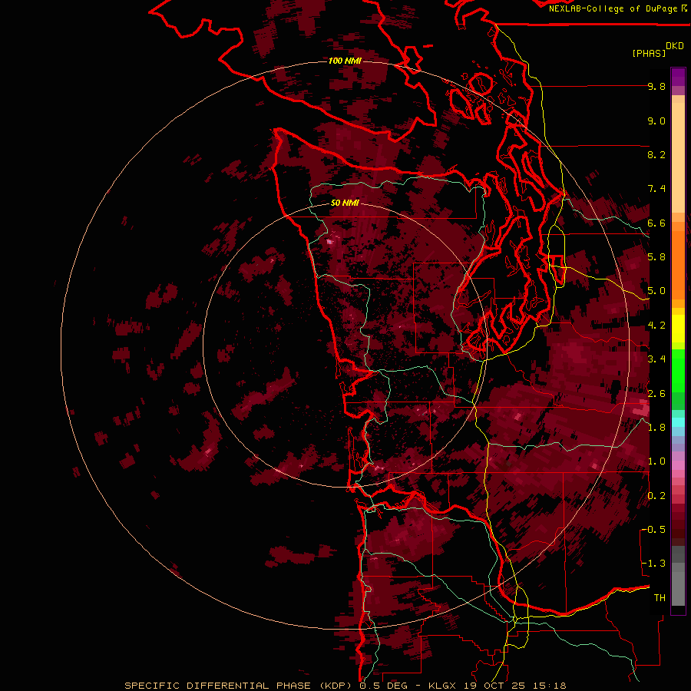Click the 7.4 value on the color scale
The height and width of the screenshot is (691, 691).
point(656,189)
